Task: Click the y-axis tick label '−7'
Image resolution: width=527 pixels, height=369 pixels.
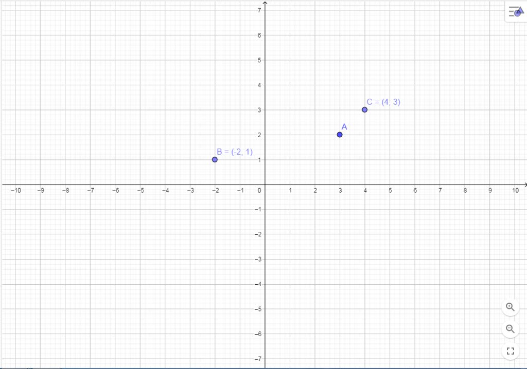Action: (x=258, y=359)
